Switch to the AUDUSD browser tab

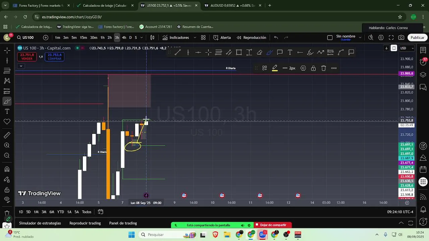pyautogui.click(x=233, y=5)
